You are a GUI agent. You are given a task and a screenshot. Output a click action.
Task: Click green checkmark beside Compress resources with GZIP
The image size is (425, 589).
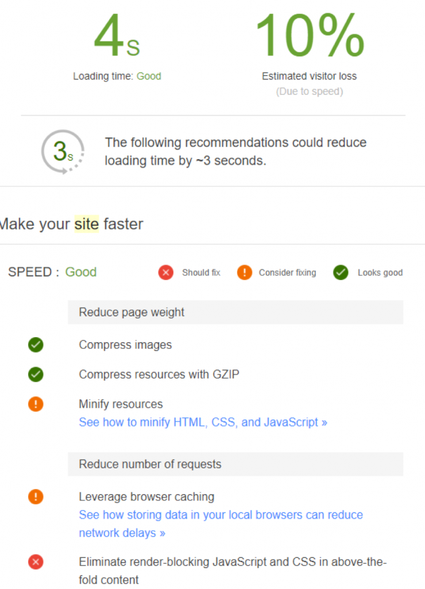pyautogui.click(x=36, y=374)
